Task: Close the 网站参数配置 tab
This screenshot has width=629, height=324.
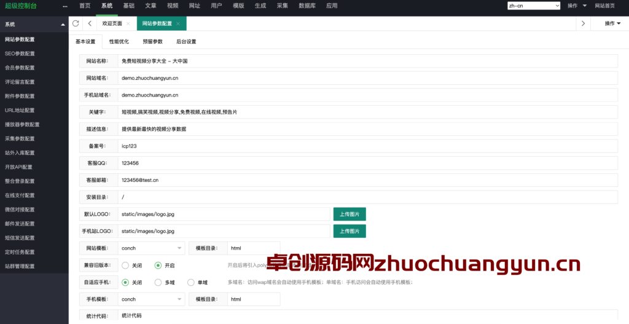Action: [x=178, y=24]
